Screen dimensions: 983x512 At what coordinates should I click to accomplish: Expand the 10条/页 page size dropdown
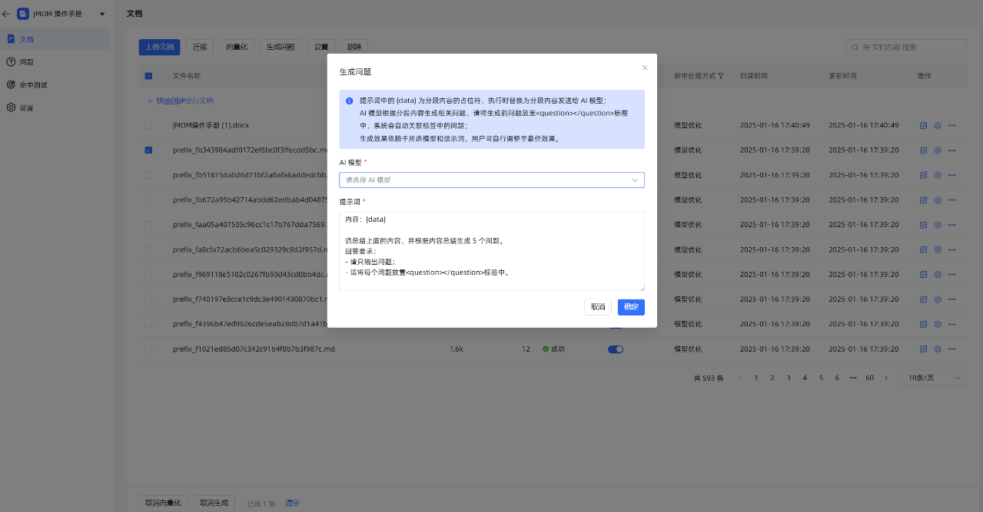click(x=934, y=378)
